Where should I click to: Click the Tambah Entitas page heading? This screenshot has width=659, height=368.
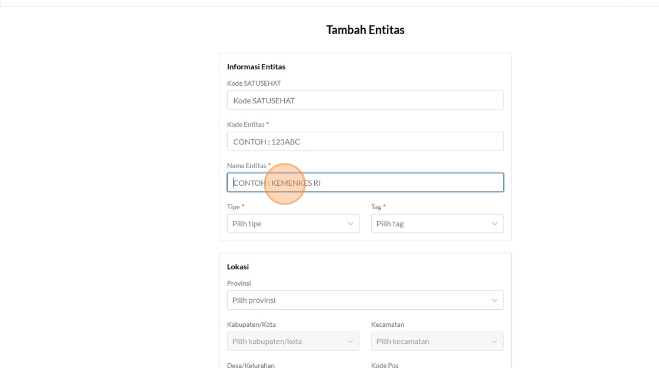tap(365, 30)
